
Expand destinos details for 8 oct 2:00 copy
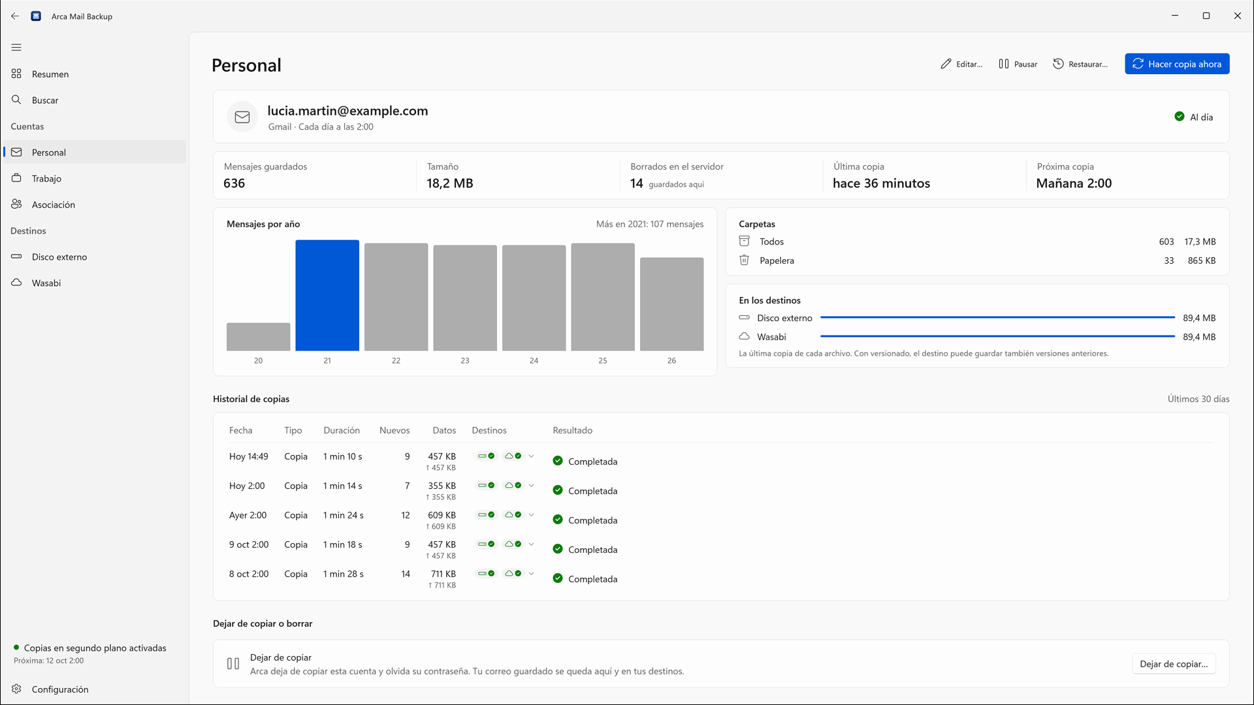pos(531,573)
